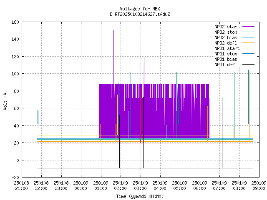This screenshot has width=267, height=200.
Task: Click the 100 y-axis tick value
Action: point(15,74)
